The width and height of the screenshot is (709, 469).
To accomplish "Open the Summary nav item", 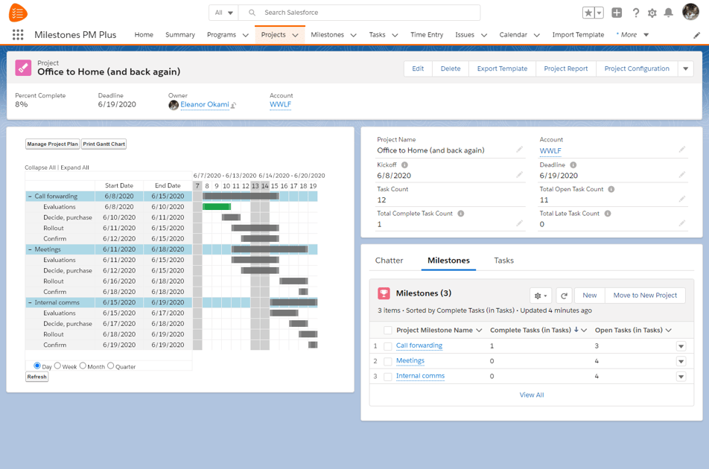I will (x=180, y=35).
